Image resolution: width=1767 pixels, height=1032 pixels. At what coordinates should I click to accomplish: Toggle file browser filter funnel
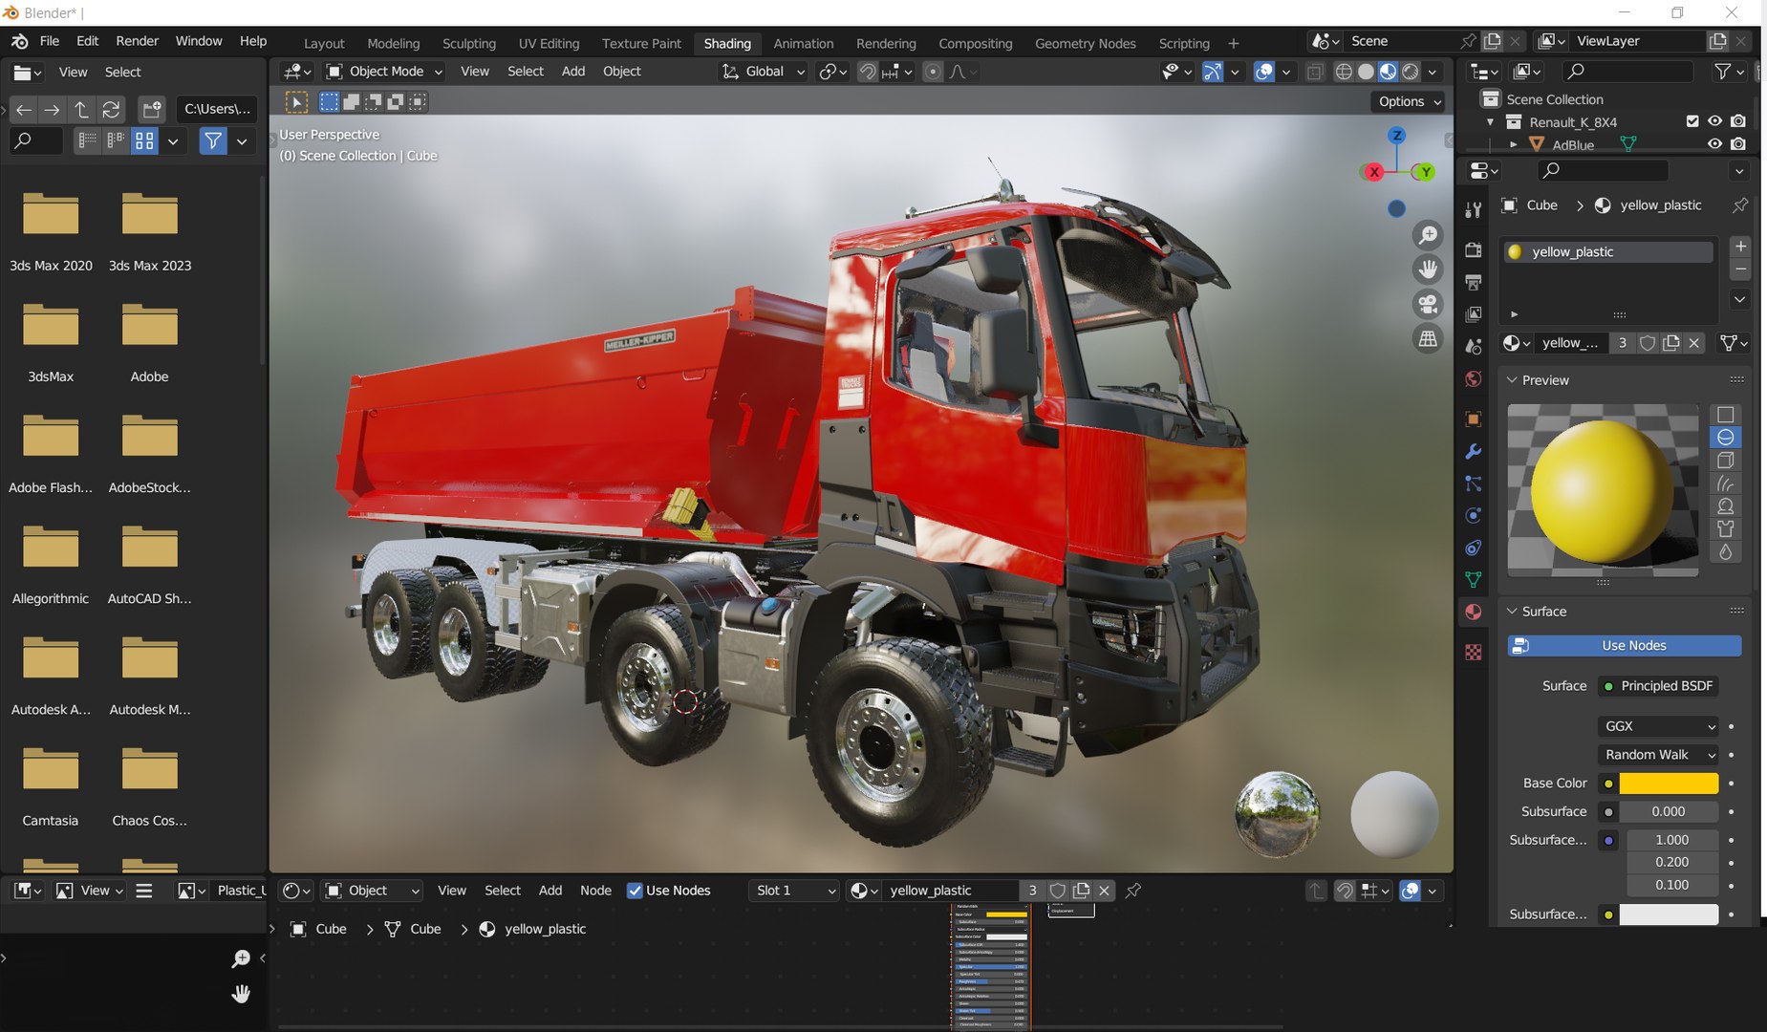tap(213, 141)
